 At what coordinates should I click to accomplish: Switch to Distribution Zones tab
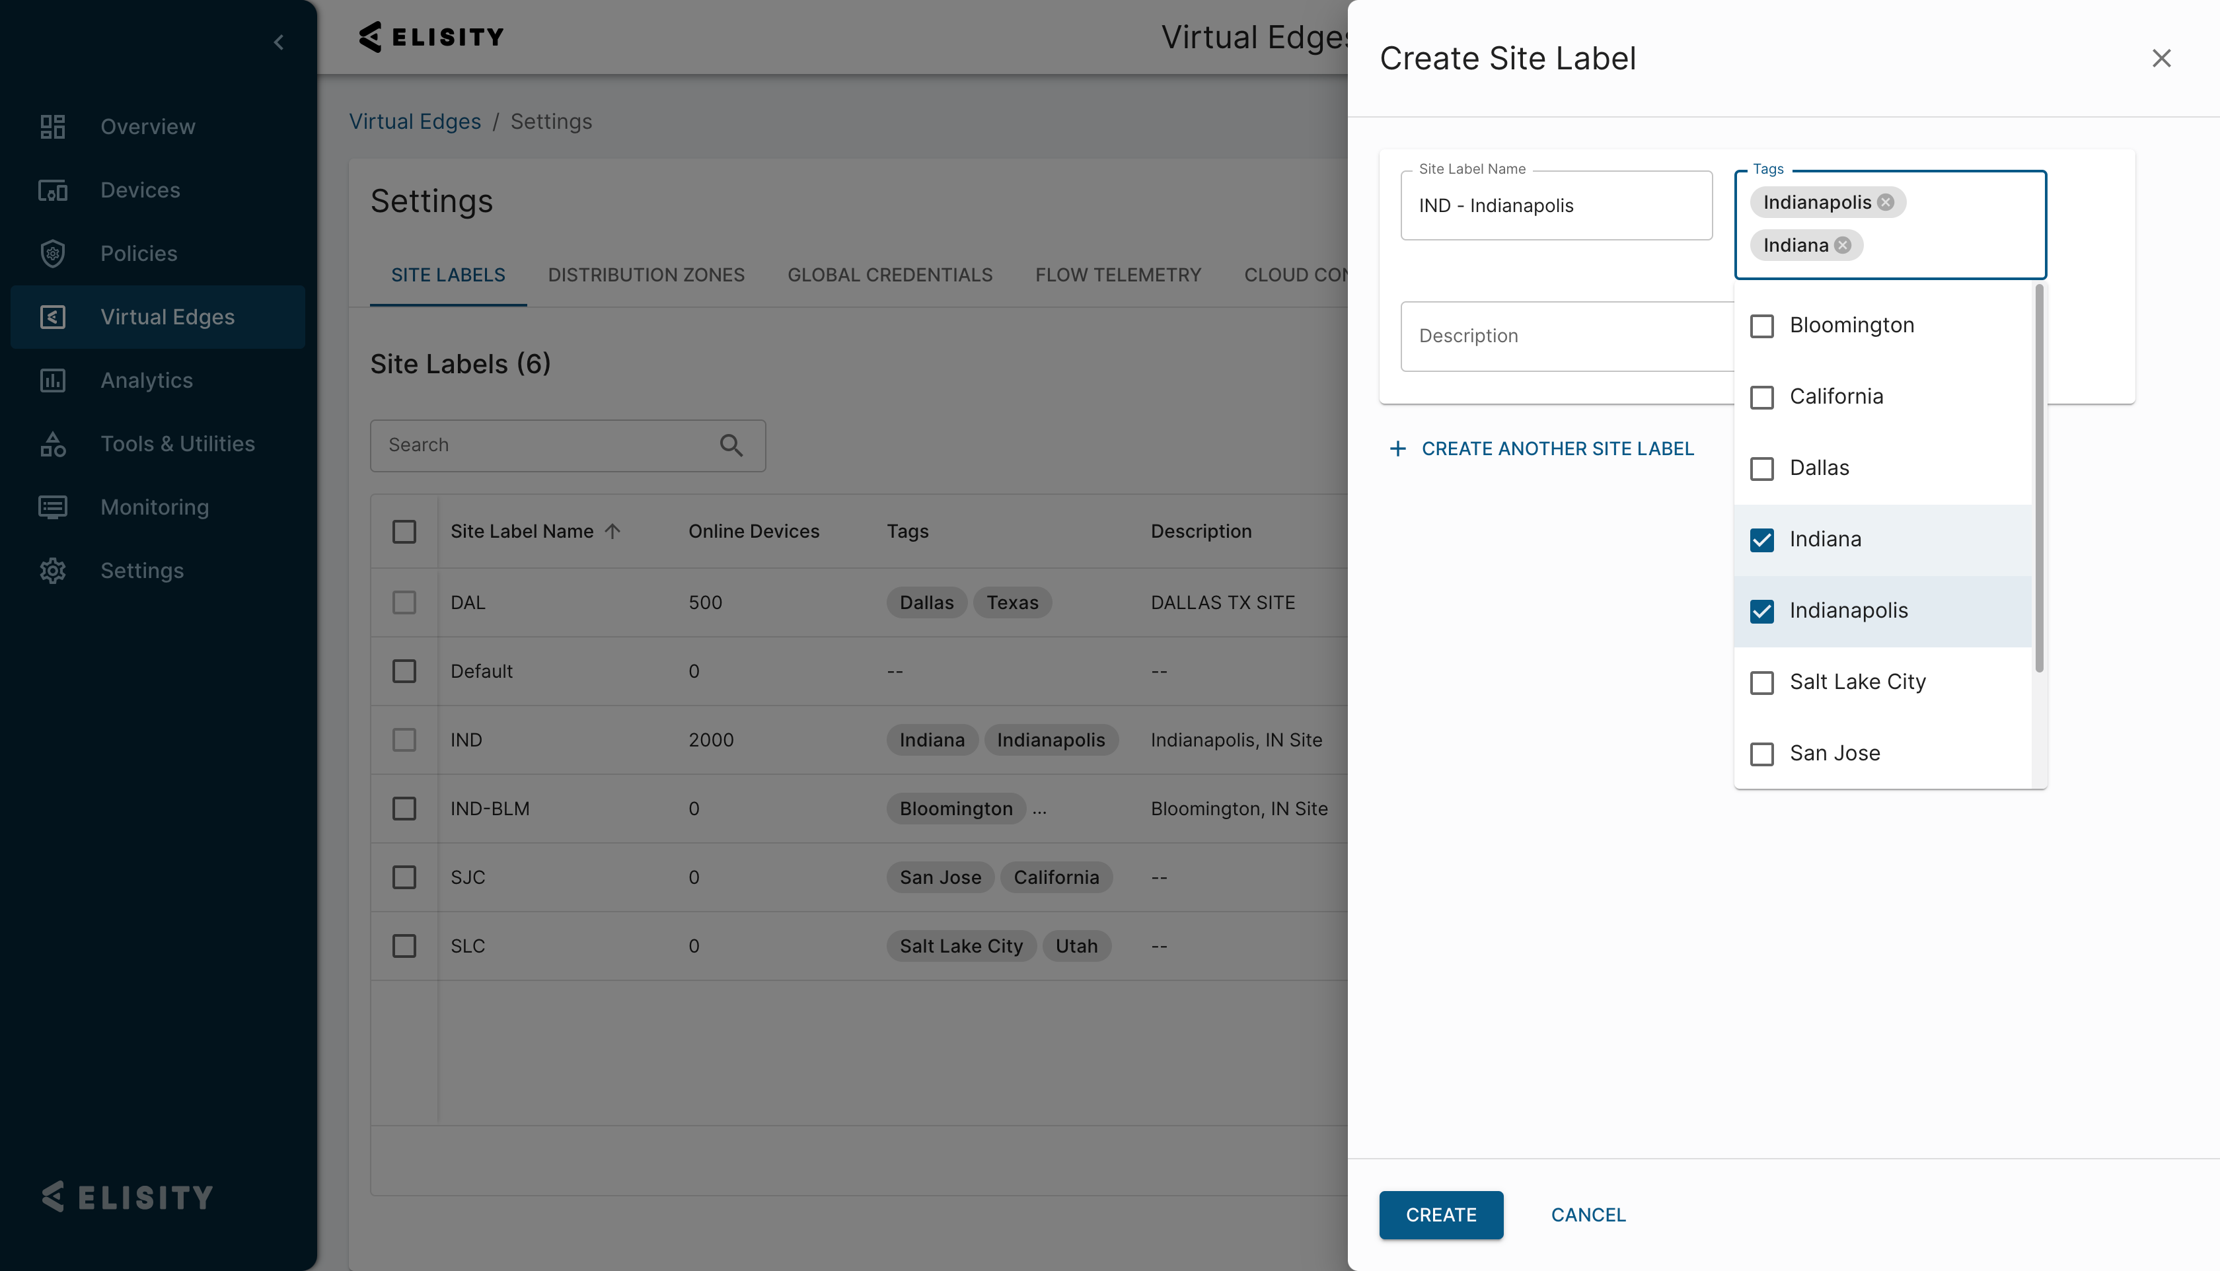pyautogui.click(x=646, y=275)
